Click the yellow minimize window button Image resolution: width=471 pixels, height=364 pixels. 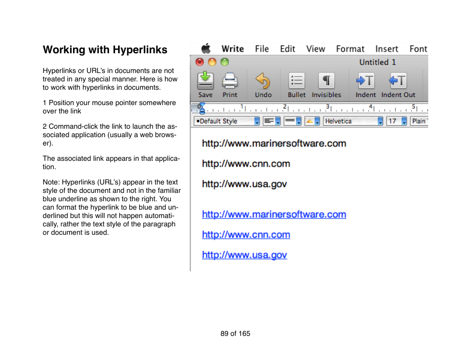pos(212,62)
